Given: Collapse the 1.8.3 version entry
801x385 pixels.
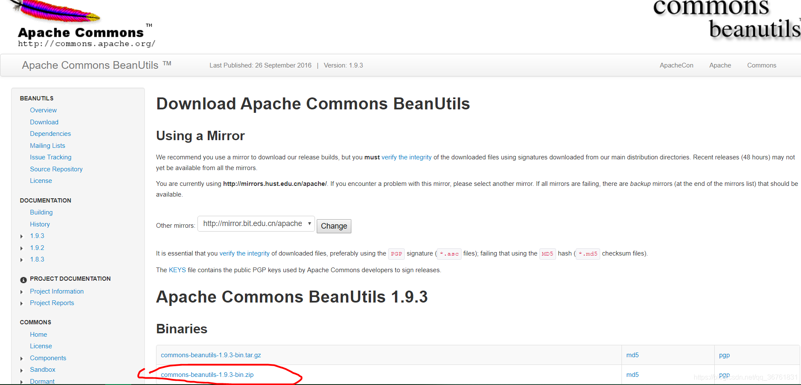Looking at the screenshot, I should pyautogui.click(x=22, y=259).
